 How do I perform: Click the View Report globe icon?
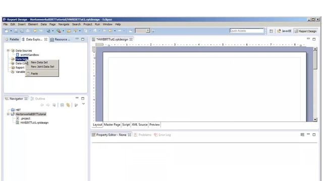[48, 31]
